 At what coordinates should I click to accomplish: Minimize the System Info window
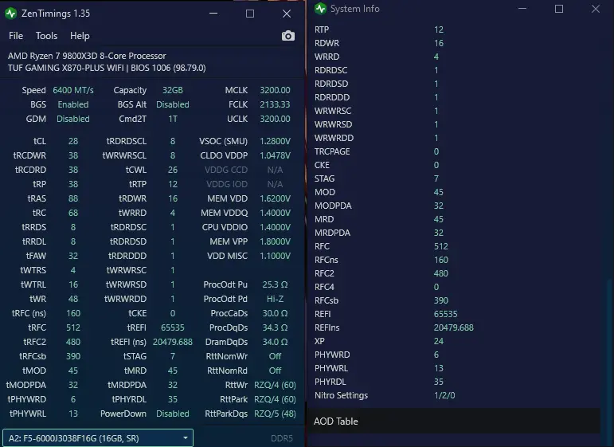[522, 9]
